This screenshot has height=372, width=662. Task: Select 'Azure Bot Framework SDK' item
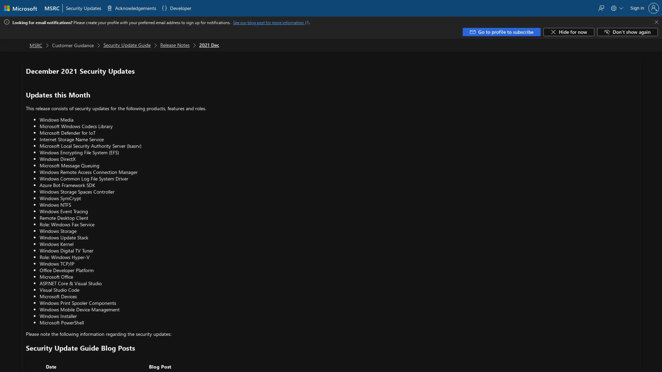point(67,185)
